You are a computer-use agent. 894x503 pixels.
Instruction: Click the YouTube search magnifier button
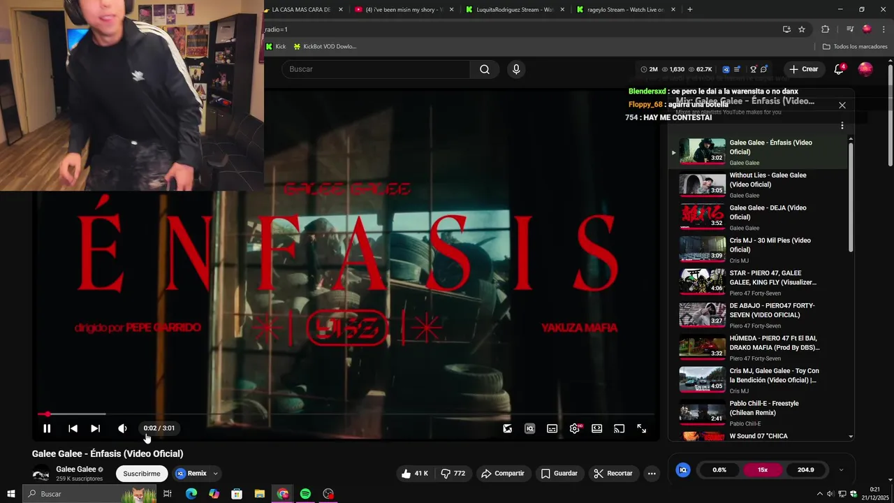pyautogui.click(x=485, y=69)
